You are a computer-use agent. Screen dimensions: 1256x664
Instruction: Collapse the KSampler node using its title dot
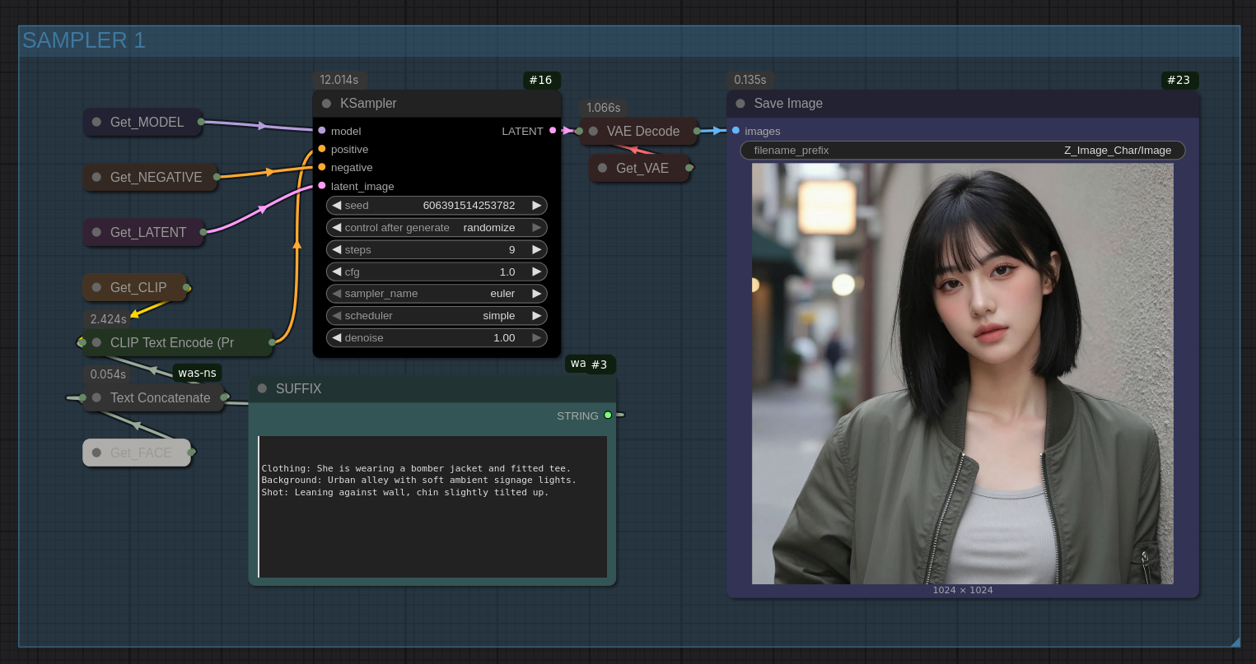[326, 104]
